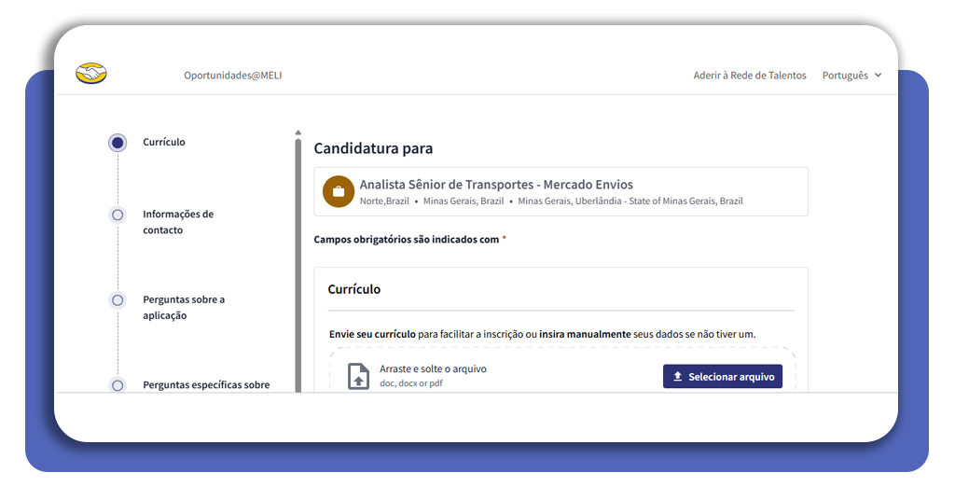Click the sidebar scroll-up arrow
This screenshot has width=955, height=500.
[298, 132]
